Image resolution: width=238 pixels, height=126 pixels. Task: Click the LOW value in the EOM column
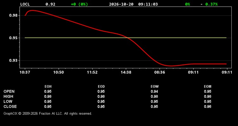tap(208, 101)
